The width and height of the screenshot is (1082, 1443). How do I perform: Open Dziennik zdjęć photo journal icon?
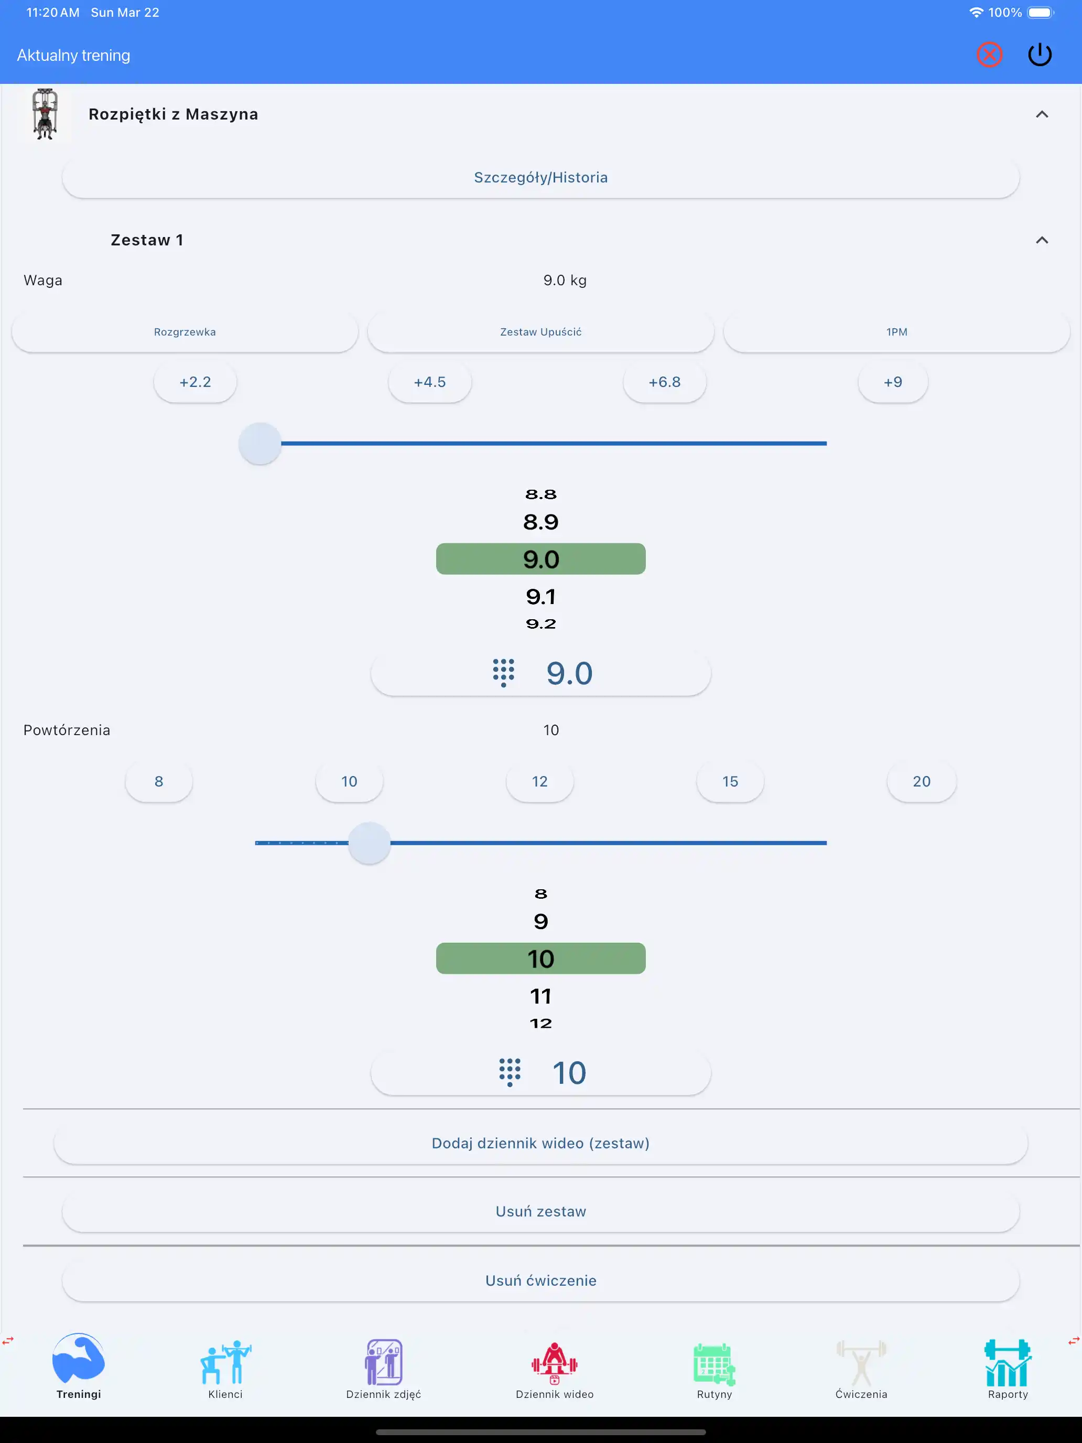[384, 1363]
